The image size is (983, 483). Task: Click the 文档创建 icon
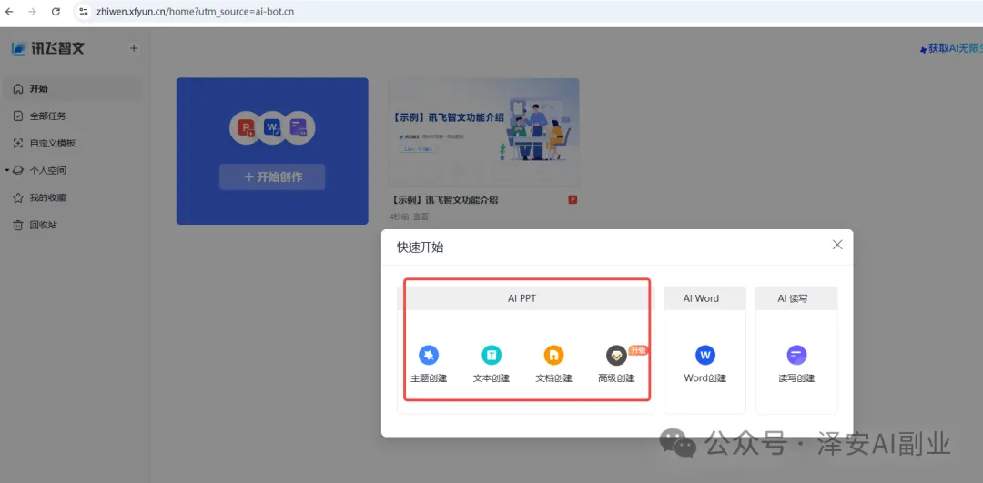point(553,356)
